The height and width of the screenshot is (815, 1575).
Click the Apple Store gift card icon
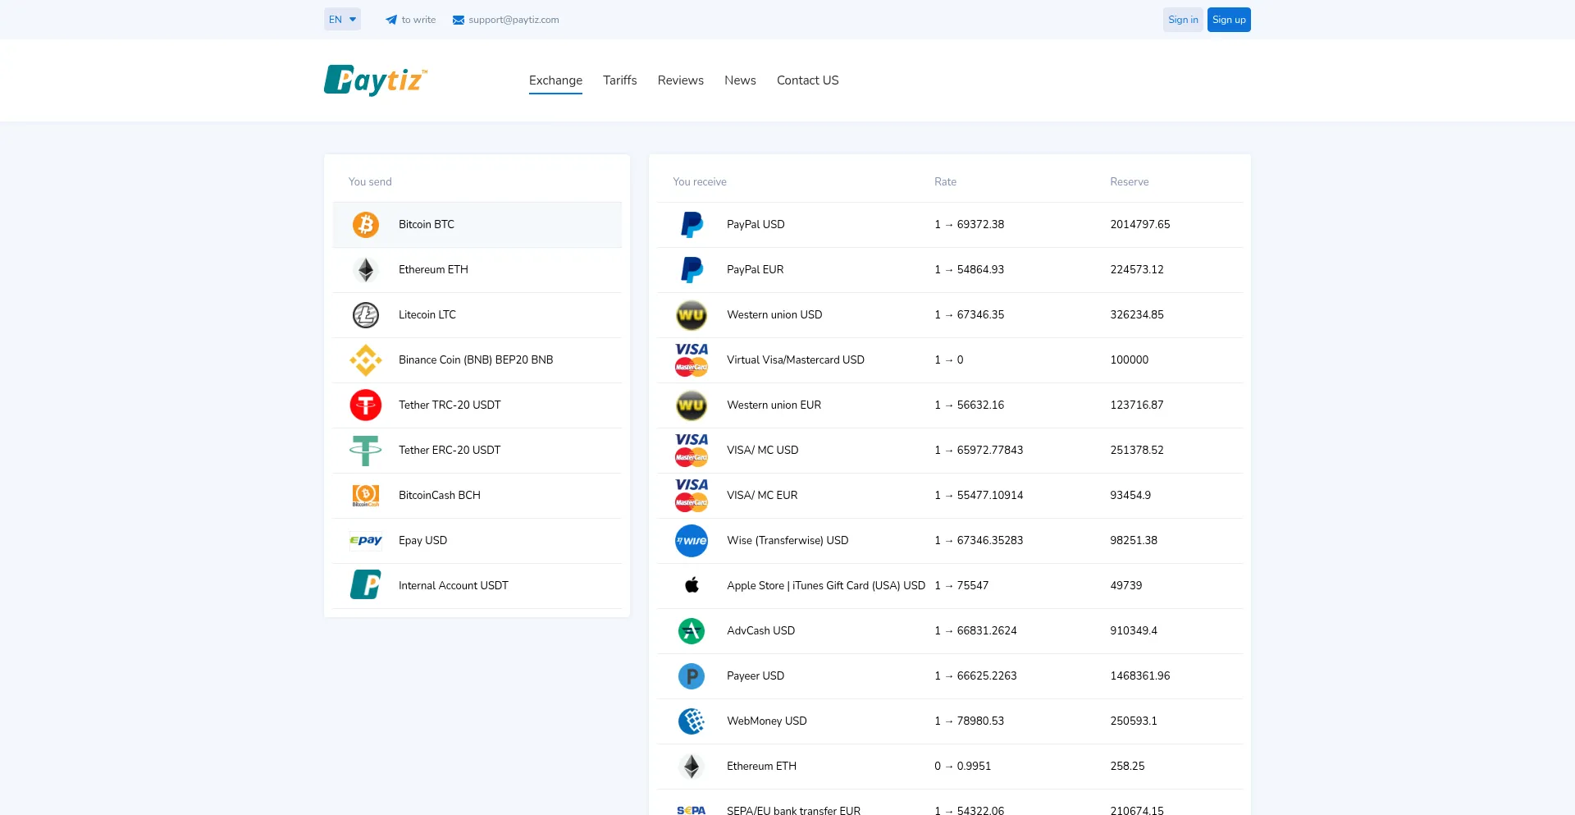[692, 585]
